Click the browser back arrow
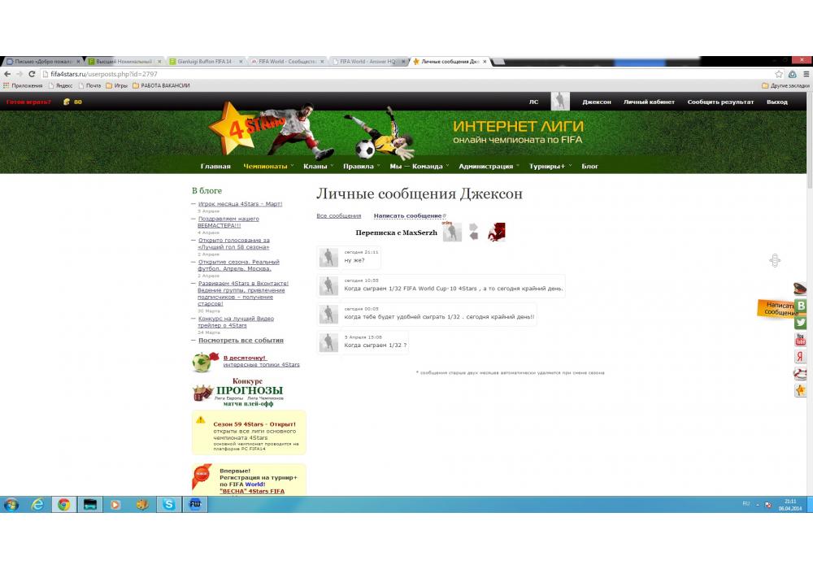The image size is (813, 569). (7, 74)
